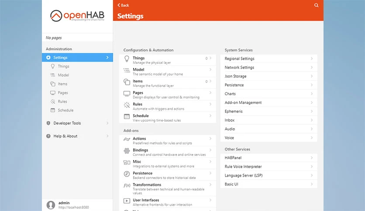The height and width of the screenshot is (211, 365).
Task: Open Voice system service
Action: (x=269, y=138)
